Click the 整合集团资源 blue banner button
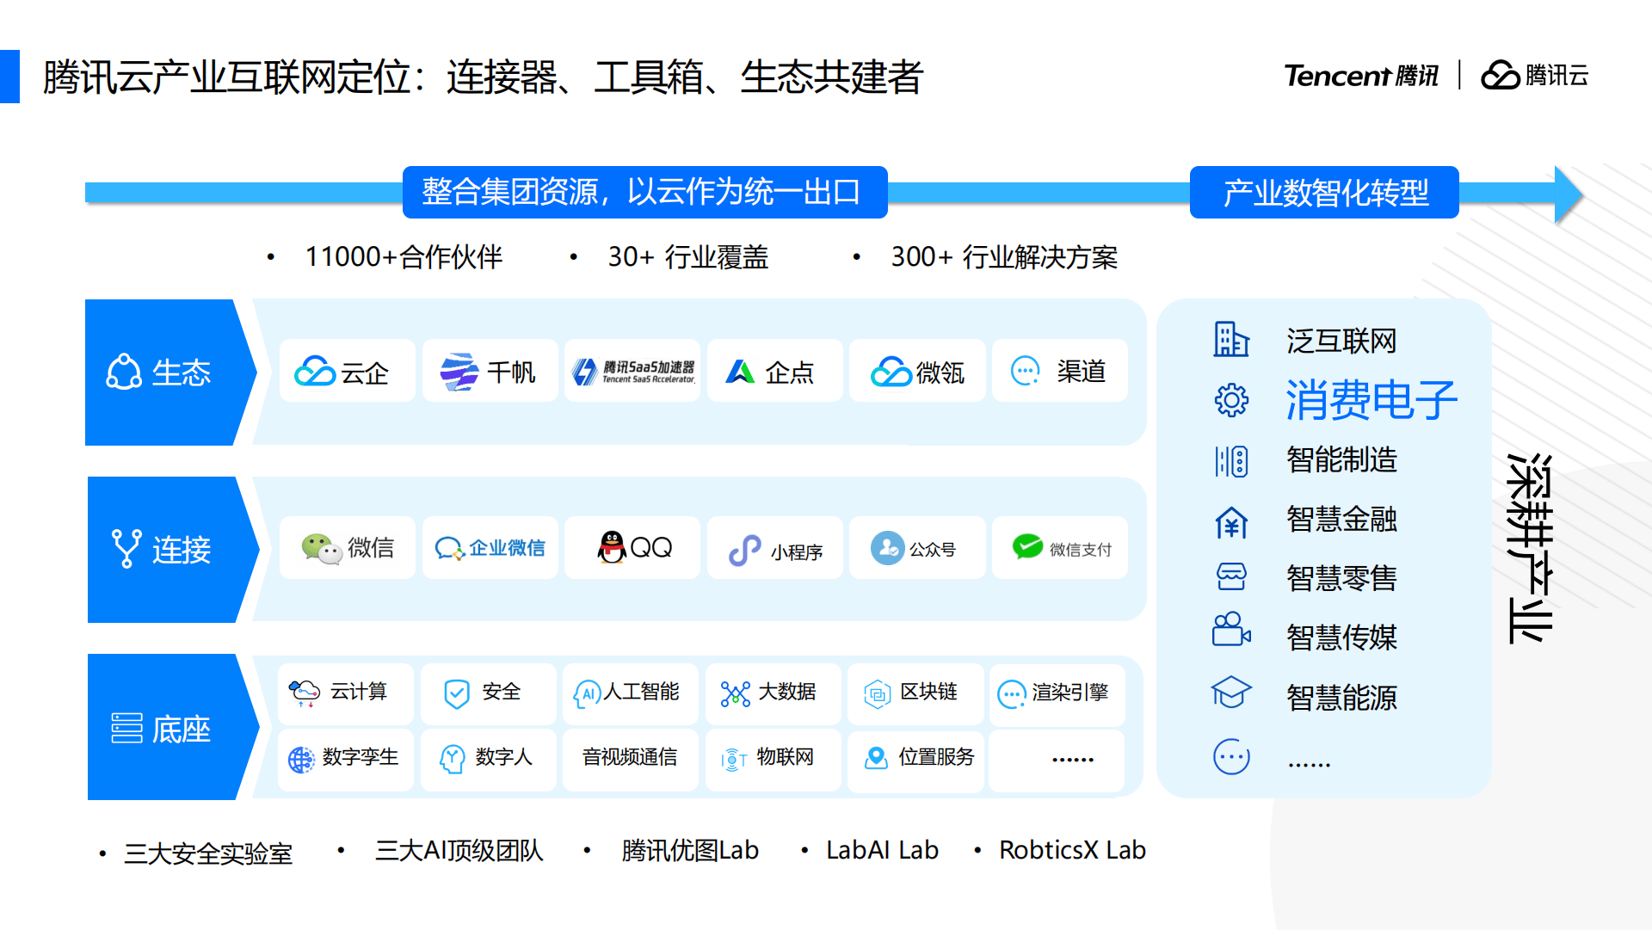The image size is (1652, 930). [x=644, y=192]
